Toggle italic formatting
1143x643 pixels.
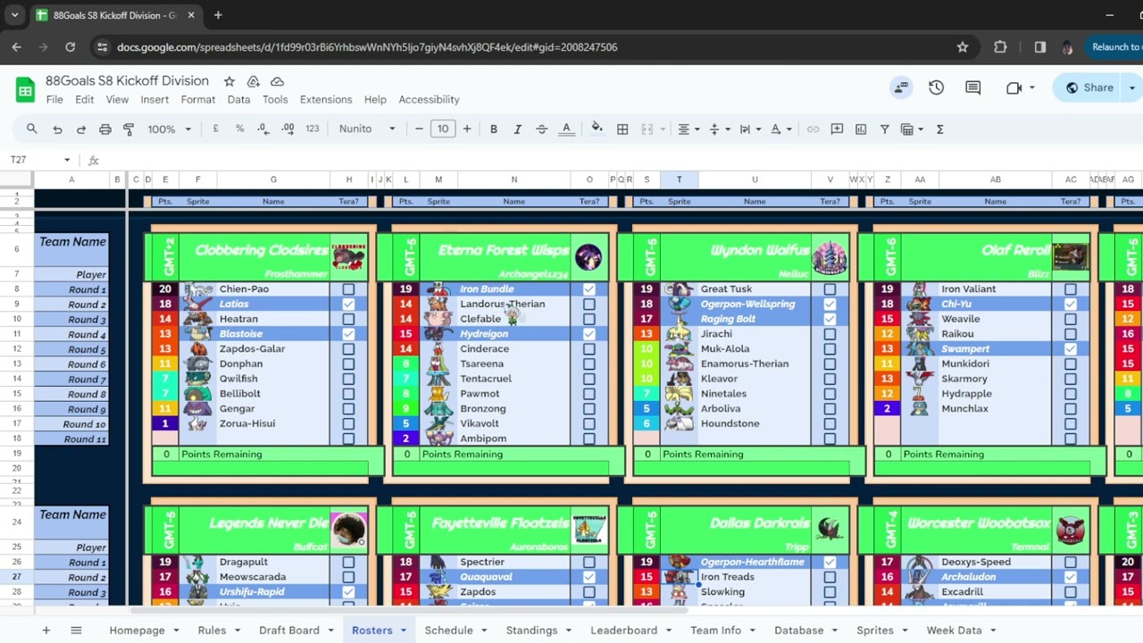[518, 129]
